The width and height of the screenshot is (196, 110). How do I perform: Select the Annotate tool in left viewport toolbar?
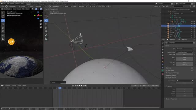click(3, 35)
